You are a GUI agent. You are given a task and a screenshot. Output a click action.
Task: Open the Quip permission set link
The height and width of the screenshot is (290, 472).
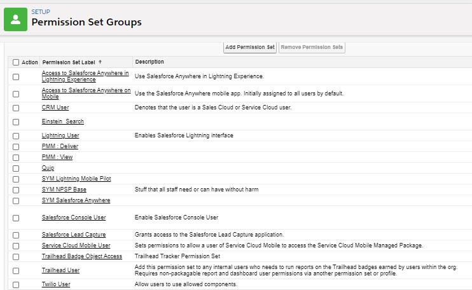pyautogui.click(x=48, y=168)
